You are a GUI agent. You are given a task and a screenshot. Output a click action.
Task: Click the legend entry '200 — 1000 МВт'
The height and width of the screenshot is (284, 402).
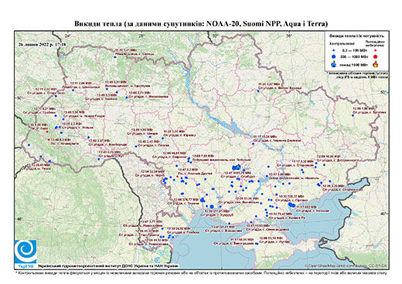point(354,56)
